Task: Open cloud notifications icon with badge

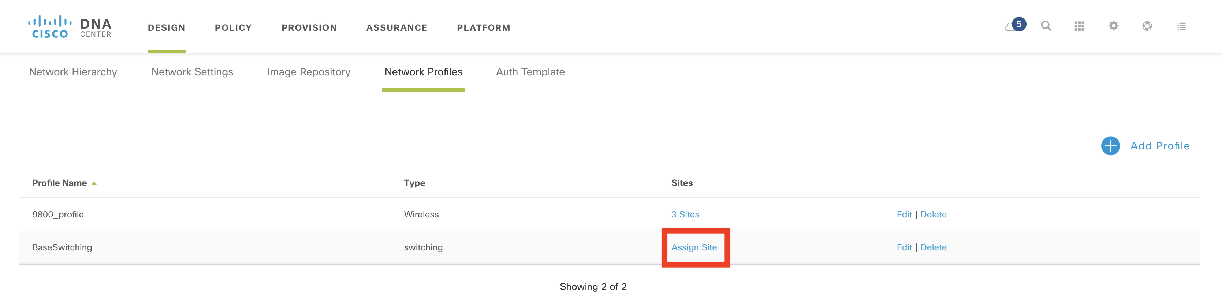Action: (1014, 26)
